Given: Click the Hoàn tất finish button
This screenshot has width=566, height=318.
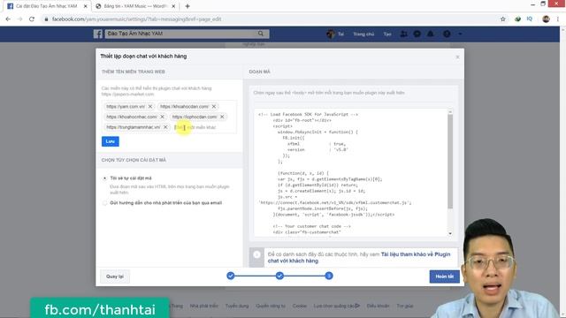Looking at the screenshot, I should [x=444, y=276].
